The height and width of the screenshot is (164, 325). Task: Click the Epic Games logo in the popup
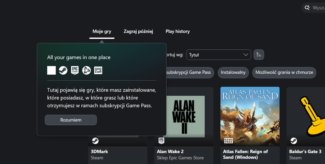(x=75, y=70)
